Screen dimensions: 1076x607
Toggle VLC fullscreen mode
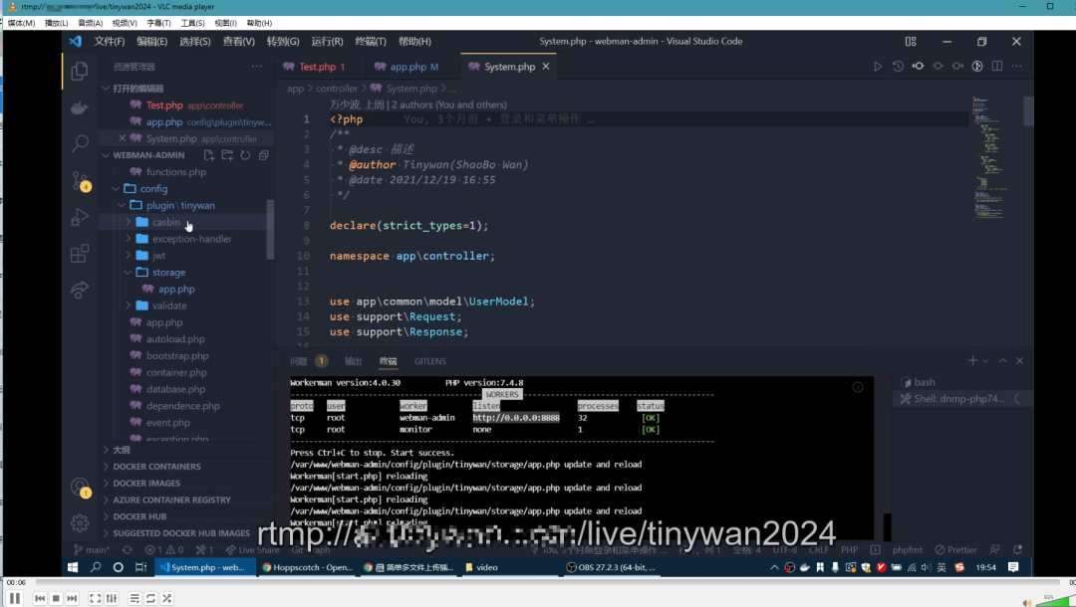tap(96, 598)
